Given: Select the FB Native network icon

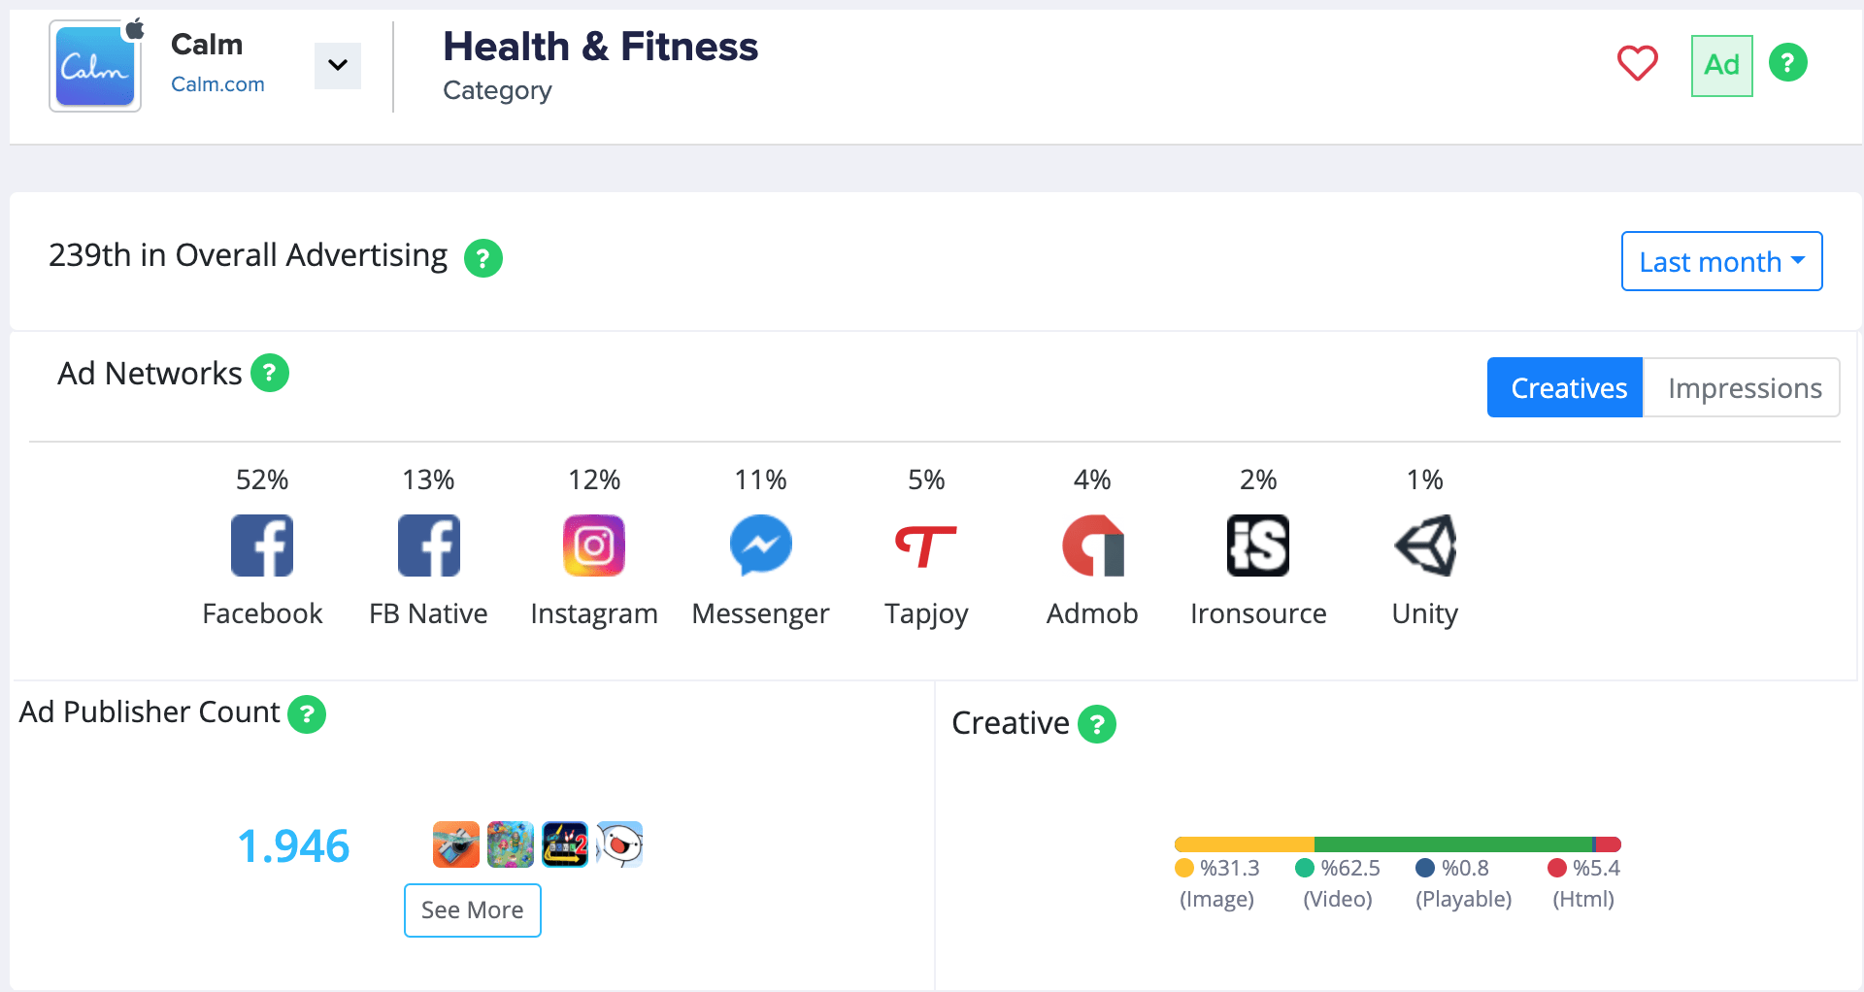Looking at the screenshot, I should tap(429, 546).
